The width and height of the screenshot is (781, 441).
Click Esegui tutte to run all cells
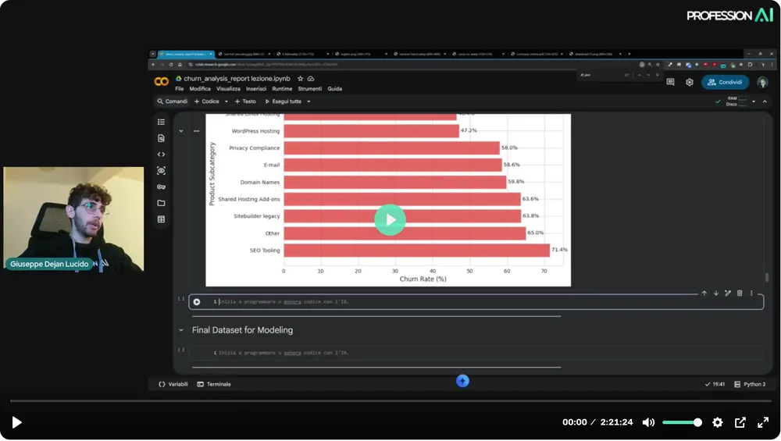click(x=284, y=101)
